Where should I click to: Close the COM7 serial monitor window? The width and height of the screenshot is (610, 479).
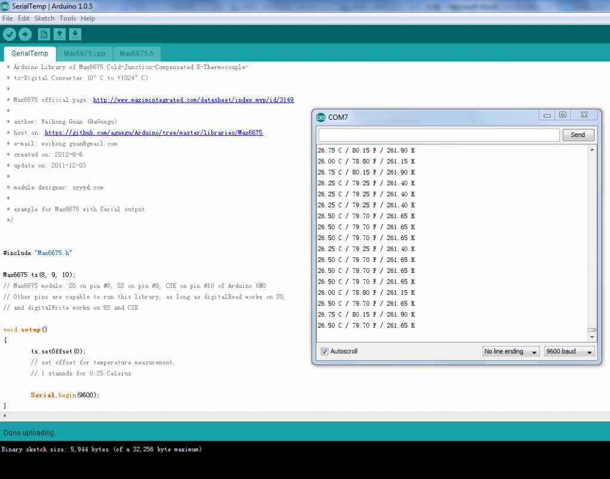[584, 115]
